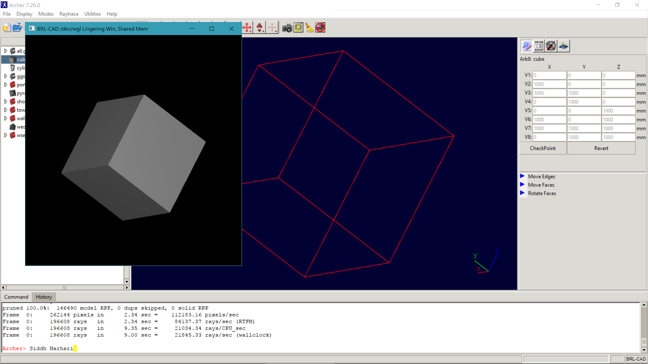Click the all.g combination icon
Screen dimensions: 648x364
pos(13,51)
